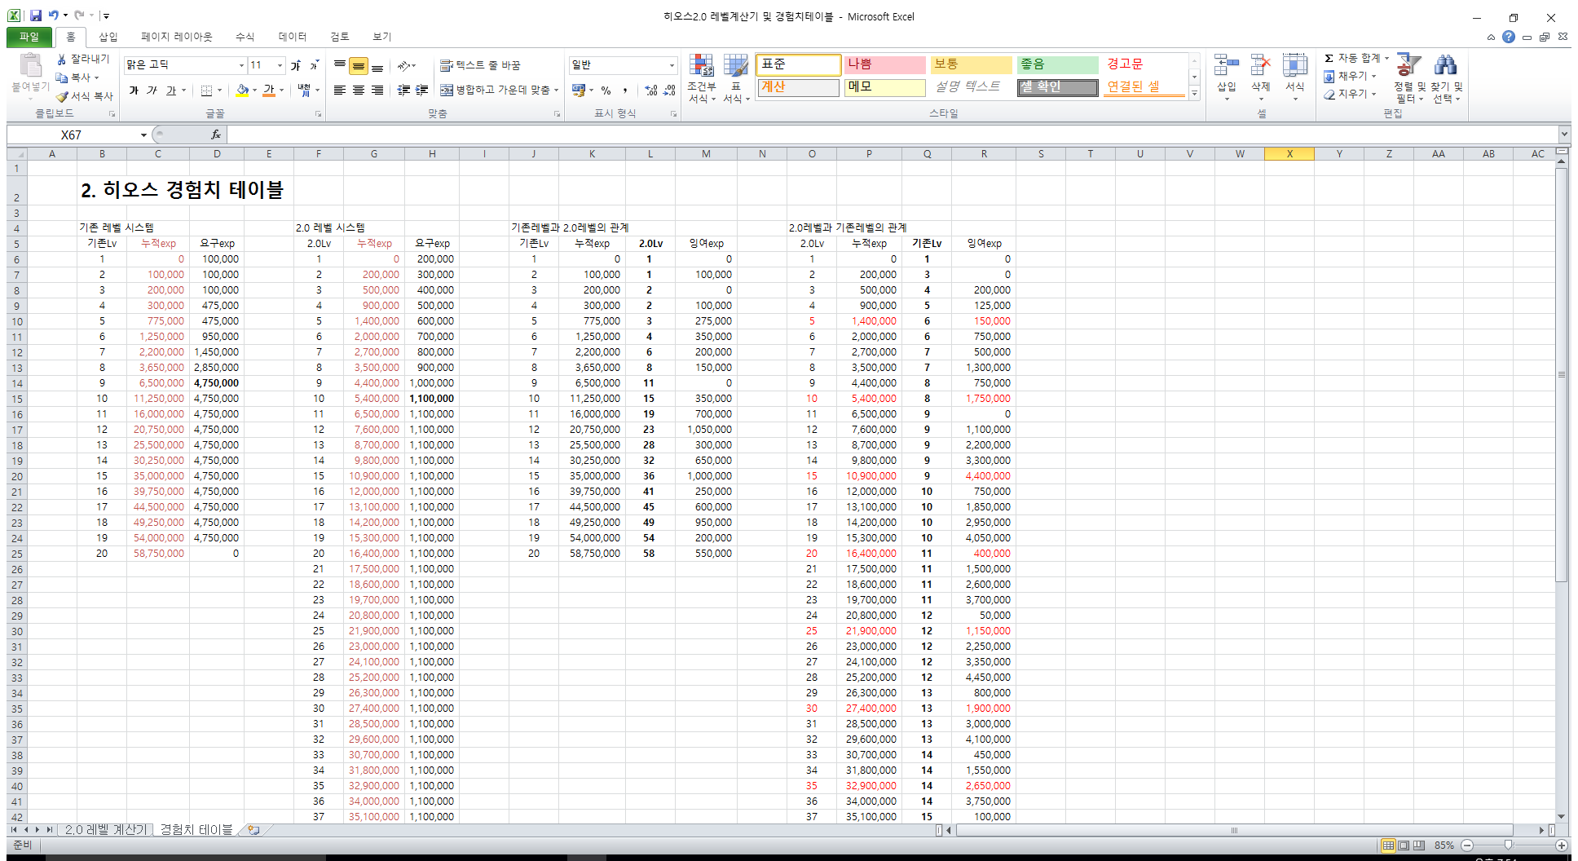The height and width of the screenshot is (861, 1578).
Task: Click the Cut (잘라내기) scissors icon
Action: 62,60
